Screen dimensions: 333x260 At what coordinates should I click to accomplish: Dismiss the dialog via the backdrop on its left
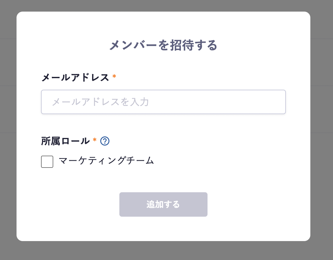tap(8, 128)
